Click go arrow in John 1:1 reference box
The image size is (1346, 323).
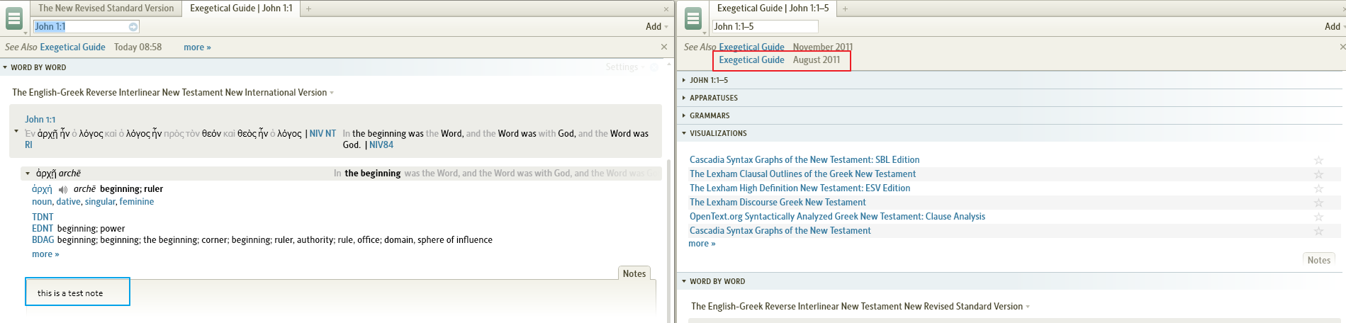133,27
